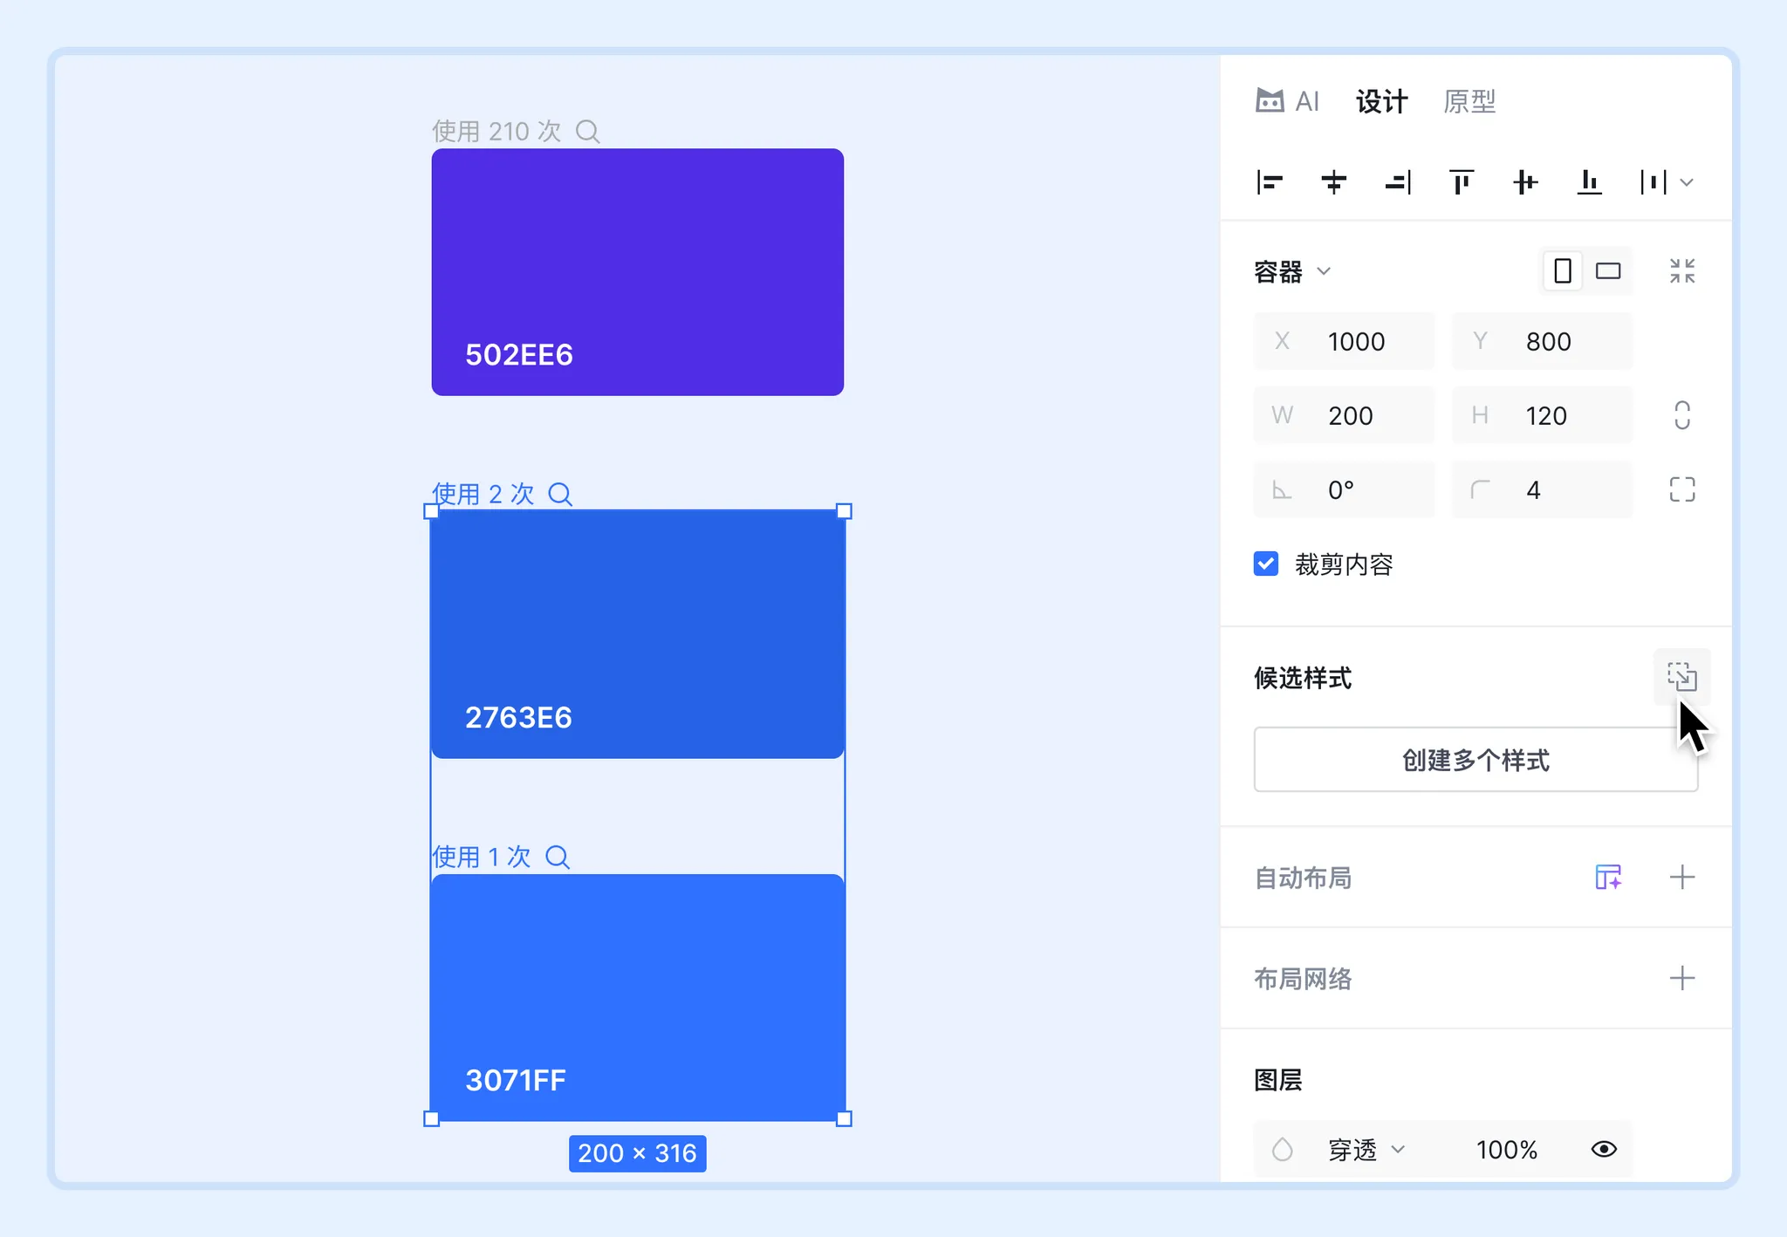Click the height field showing 120
The height and width of the screenshot is (1237, 1787).
(x=1542, y=415)
